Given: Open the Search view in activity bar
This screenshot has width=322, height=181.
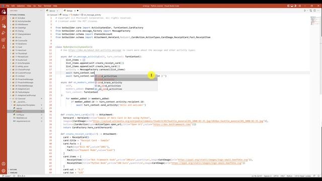Looking at the screenshot, I should click(x=4, y=19).
